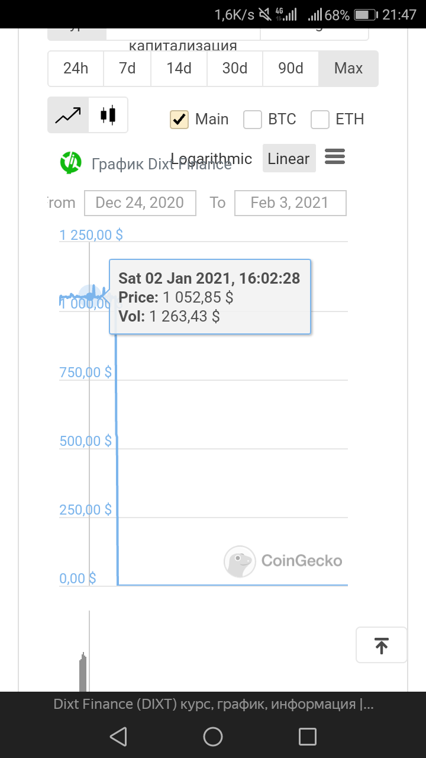Open the chart hamburger menu icon

[x=335, y=157]
